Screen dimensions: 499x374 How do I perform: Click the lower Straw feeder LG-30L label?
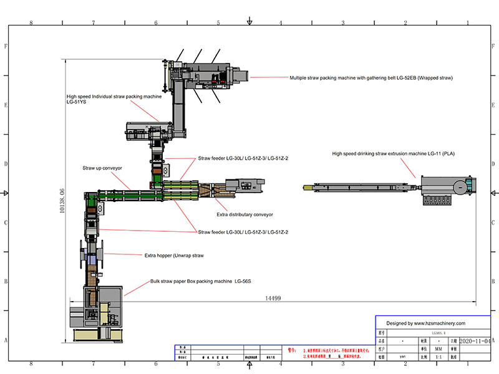(x=243, y=232)
